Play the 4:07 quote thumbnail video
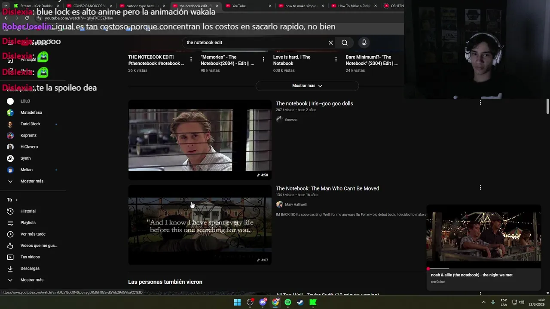 (200, 225)
